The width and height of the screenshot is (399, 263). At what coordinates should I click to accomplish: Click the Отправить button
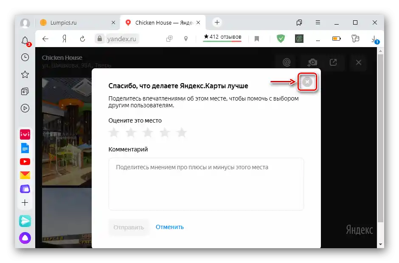[x=129, y=227]
